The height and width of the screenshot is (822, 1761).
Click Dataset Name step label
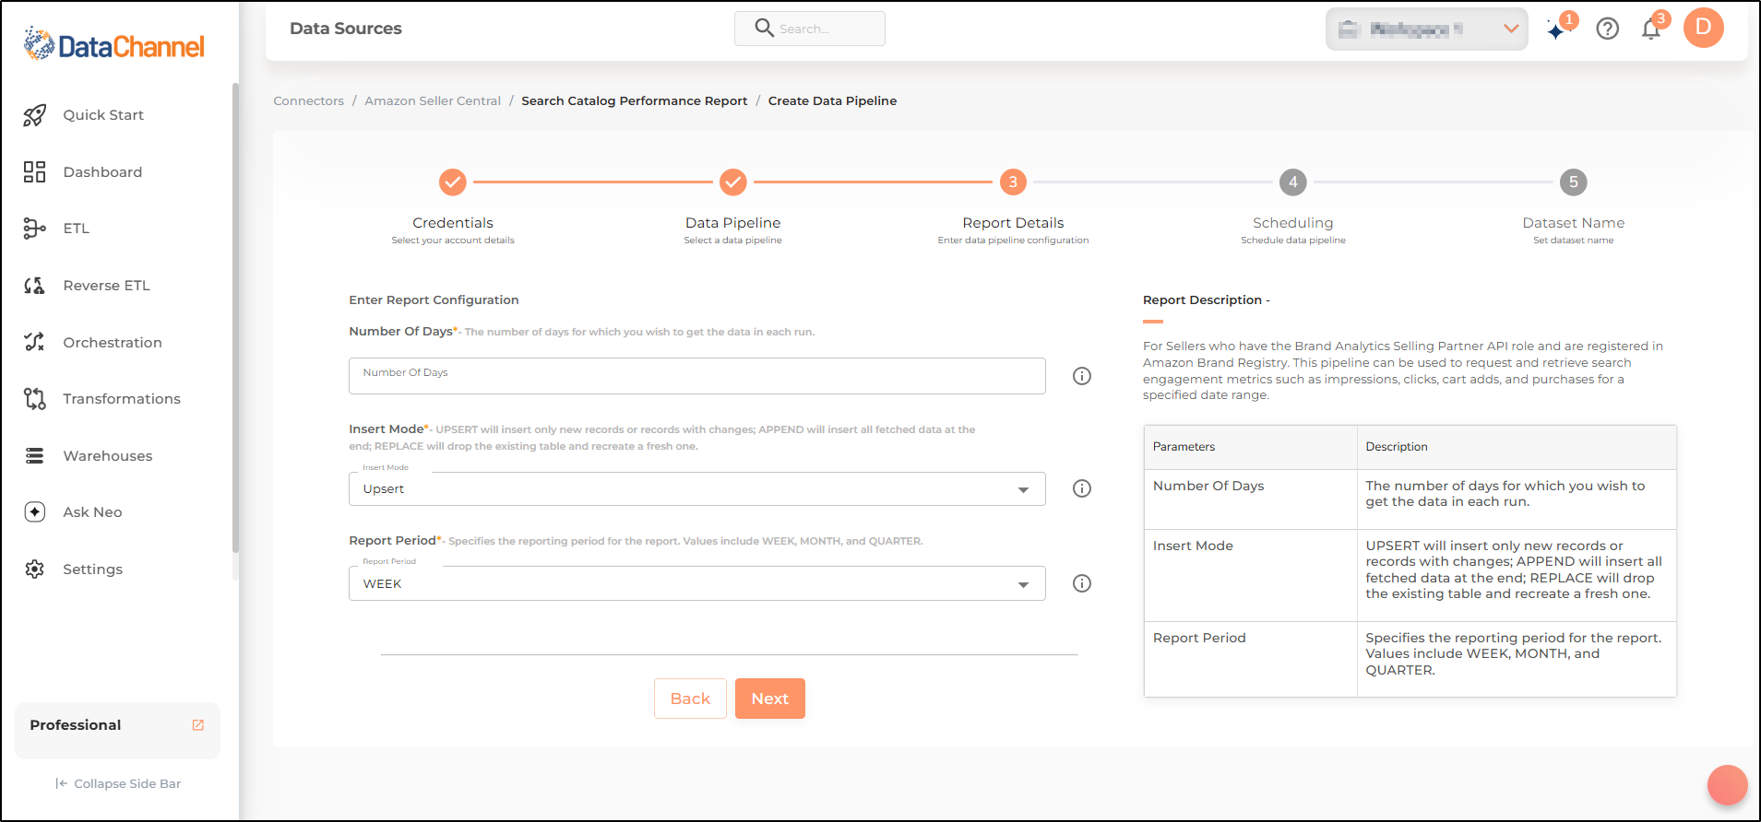[x=1574, y=223]
